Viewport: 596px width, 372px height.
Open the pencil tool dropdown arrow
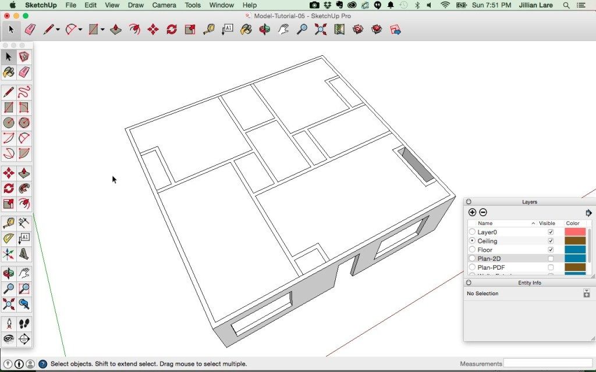pyautogui.click(x=58, y=30)
